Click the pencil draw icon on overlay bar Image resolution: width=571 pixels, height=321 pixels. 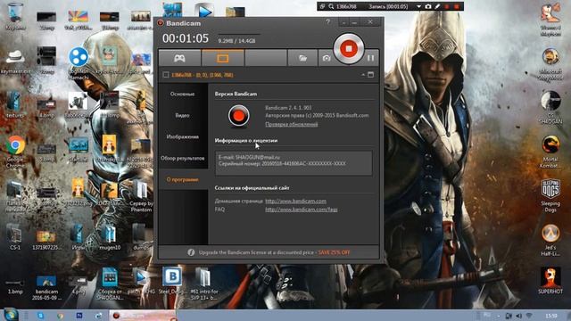point(437,6)
